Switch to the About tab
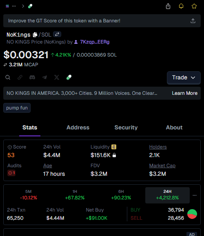The width and height of the screenshot is (204, 236). [174, 128]
